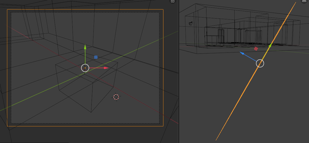Click the white gizmo circle in right viewport
The image size is (309, 143).
tap(260, 63)
